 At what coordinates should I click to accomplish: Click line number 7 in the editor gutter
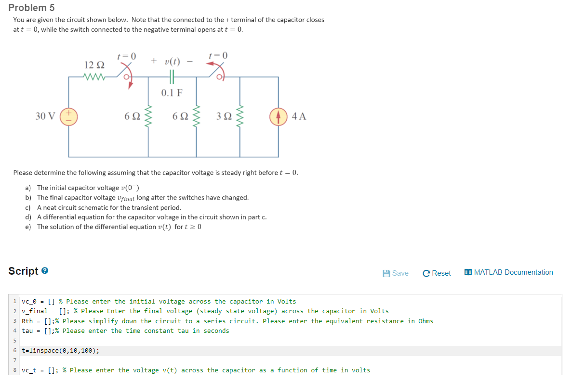coord(14,361)
